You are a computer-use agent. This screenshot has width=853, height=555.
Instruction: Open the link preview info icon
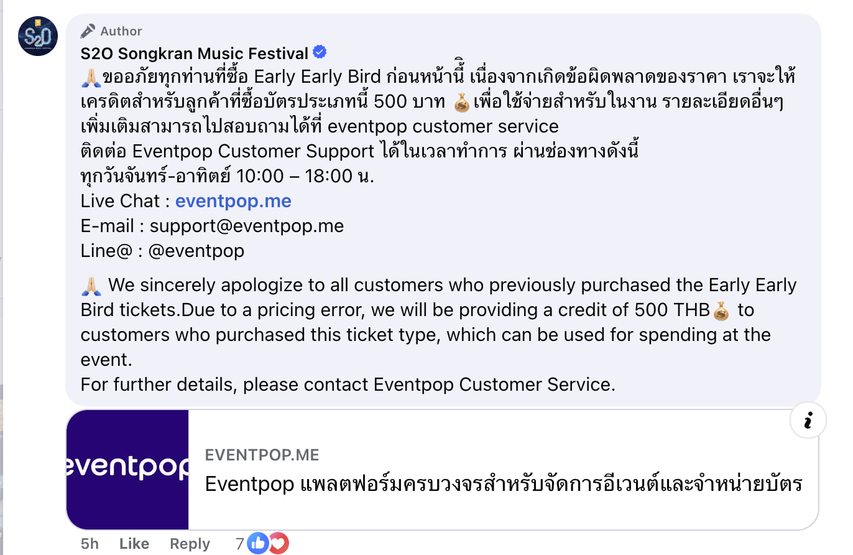pyautogui.click(x=808, y=421)
